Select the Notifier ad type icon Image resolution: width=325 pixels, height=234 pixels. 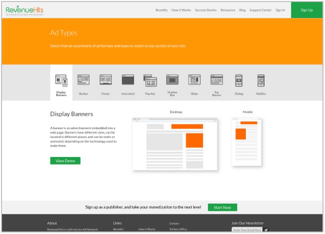tap(261, 80)
